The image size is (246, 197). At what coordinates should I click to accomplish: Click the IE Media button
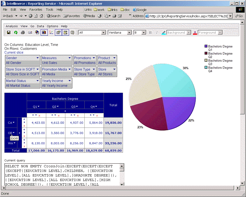[x=89, y=16]
